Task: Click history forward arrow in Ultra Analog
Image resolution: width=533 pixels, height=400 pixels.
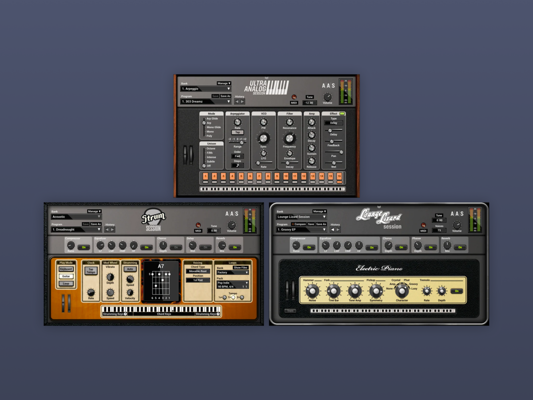Action: click(243, 101)
